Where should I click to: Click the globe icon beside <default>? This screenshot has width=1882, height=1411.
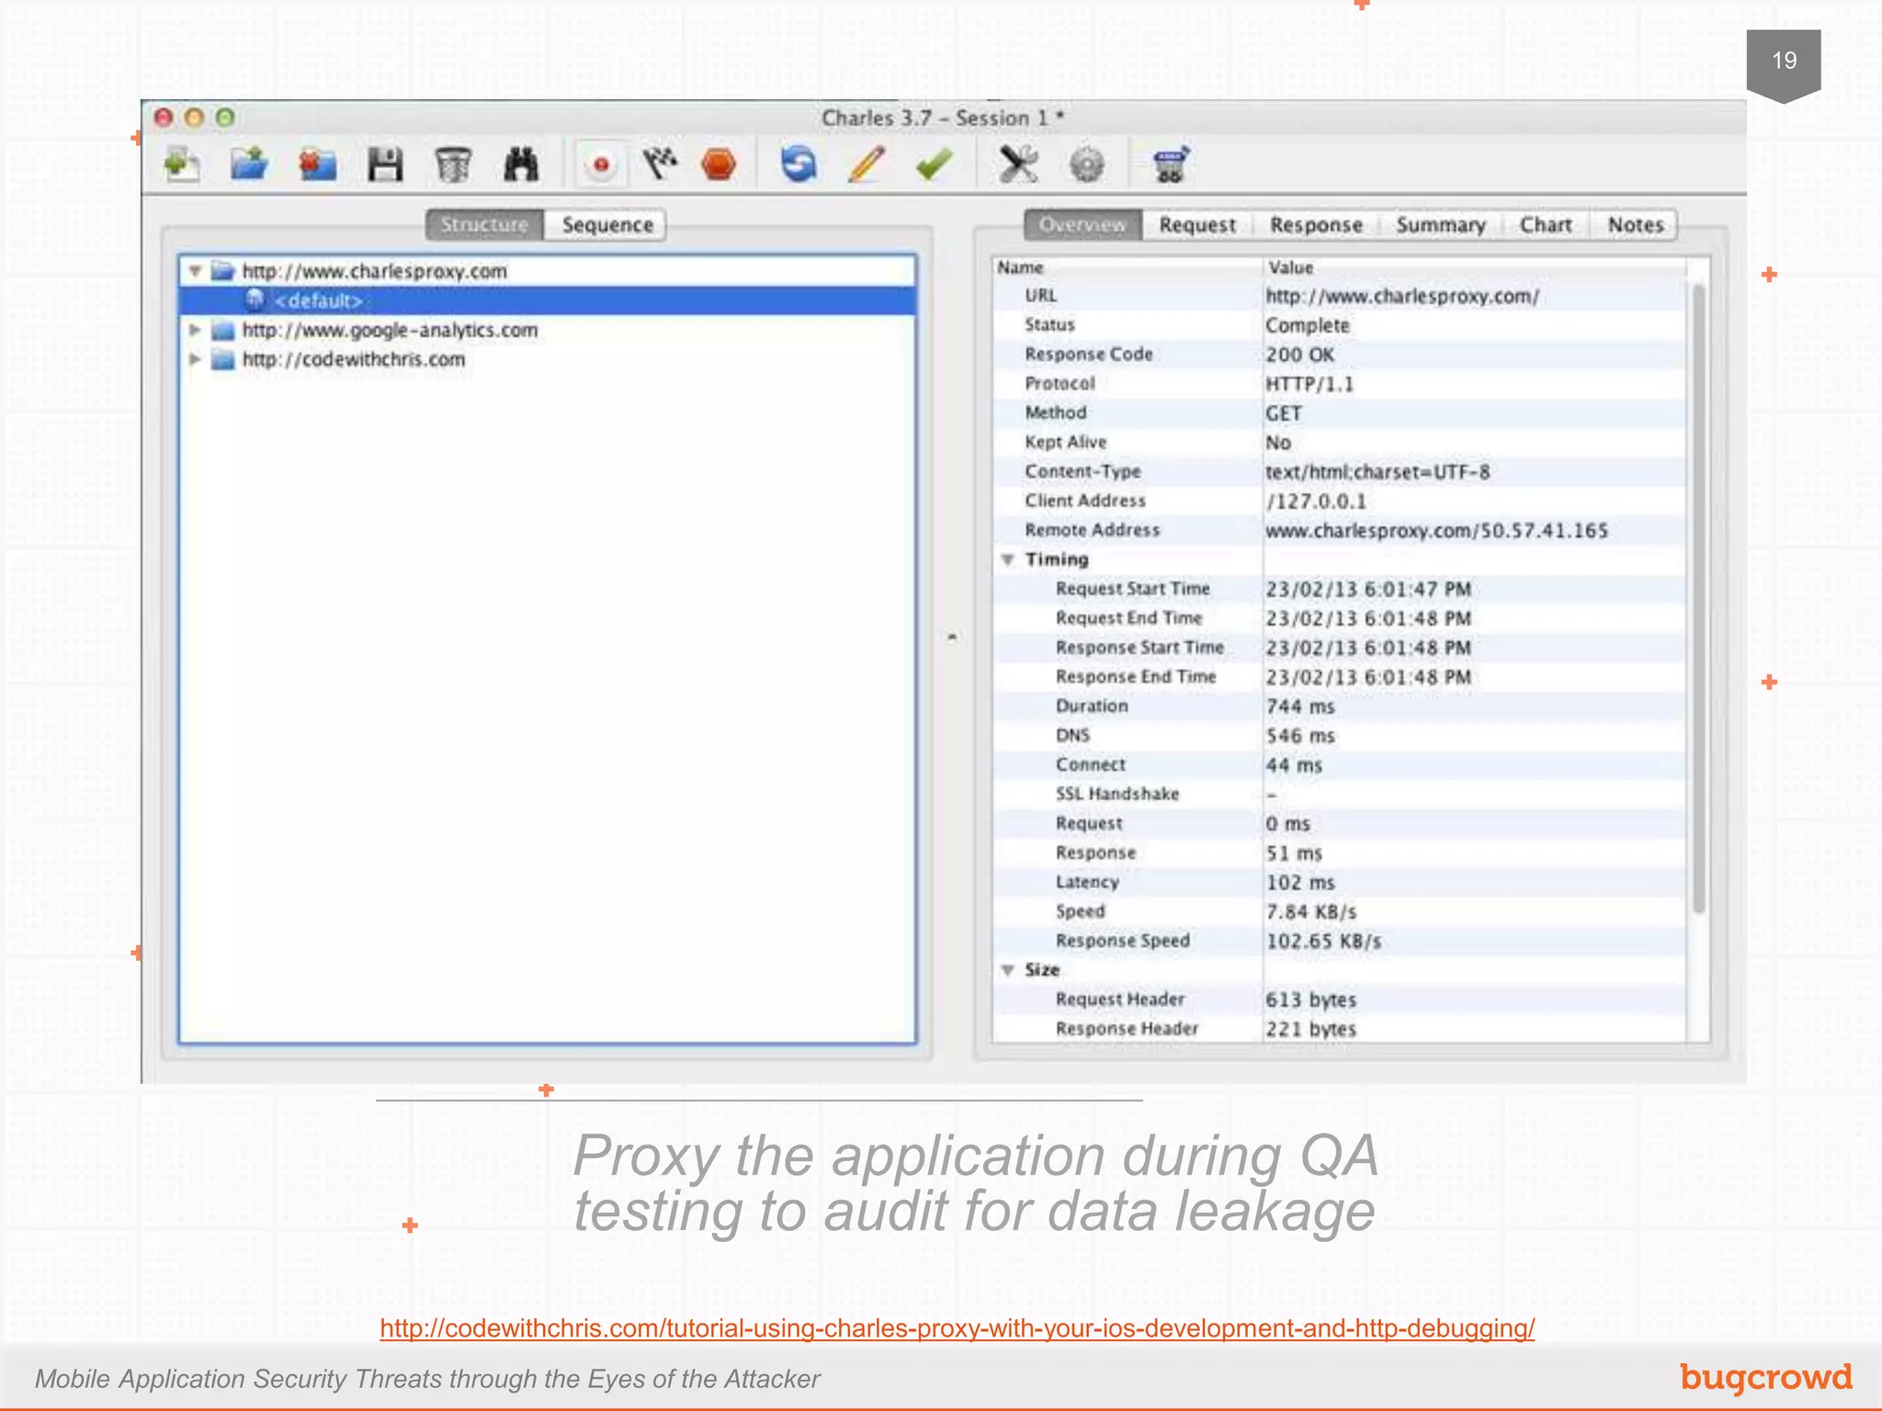(255, 299)
